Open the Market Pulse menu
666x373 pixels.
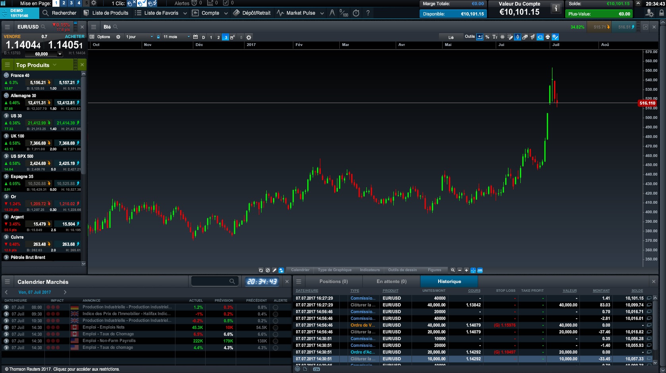(300, 13)
